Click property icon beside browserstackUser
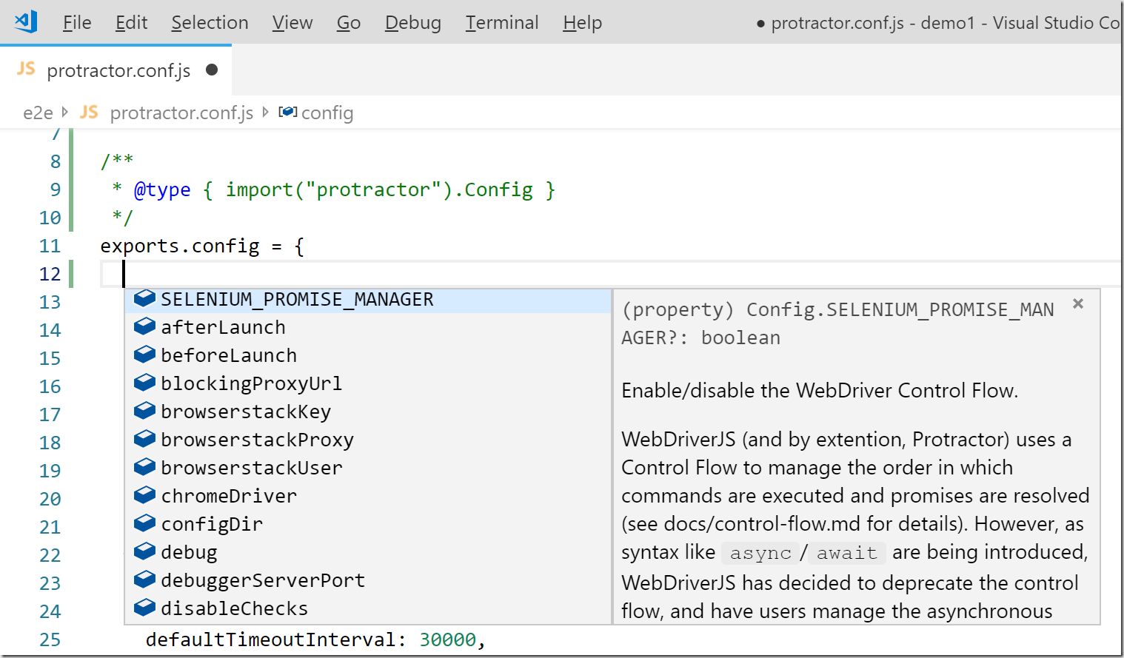The image size is (1124, 658). pos(144,467)
